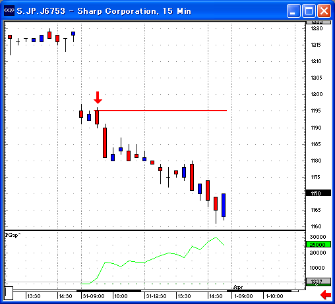
Task: Close the Sharp Corporation chart window
Action: pos(324,11)
